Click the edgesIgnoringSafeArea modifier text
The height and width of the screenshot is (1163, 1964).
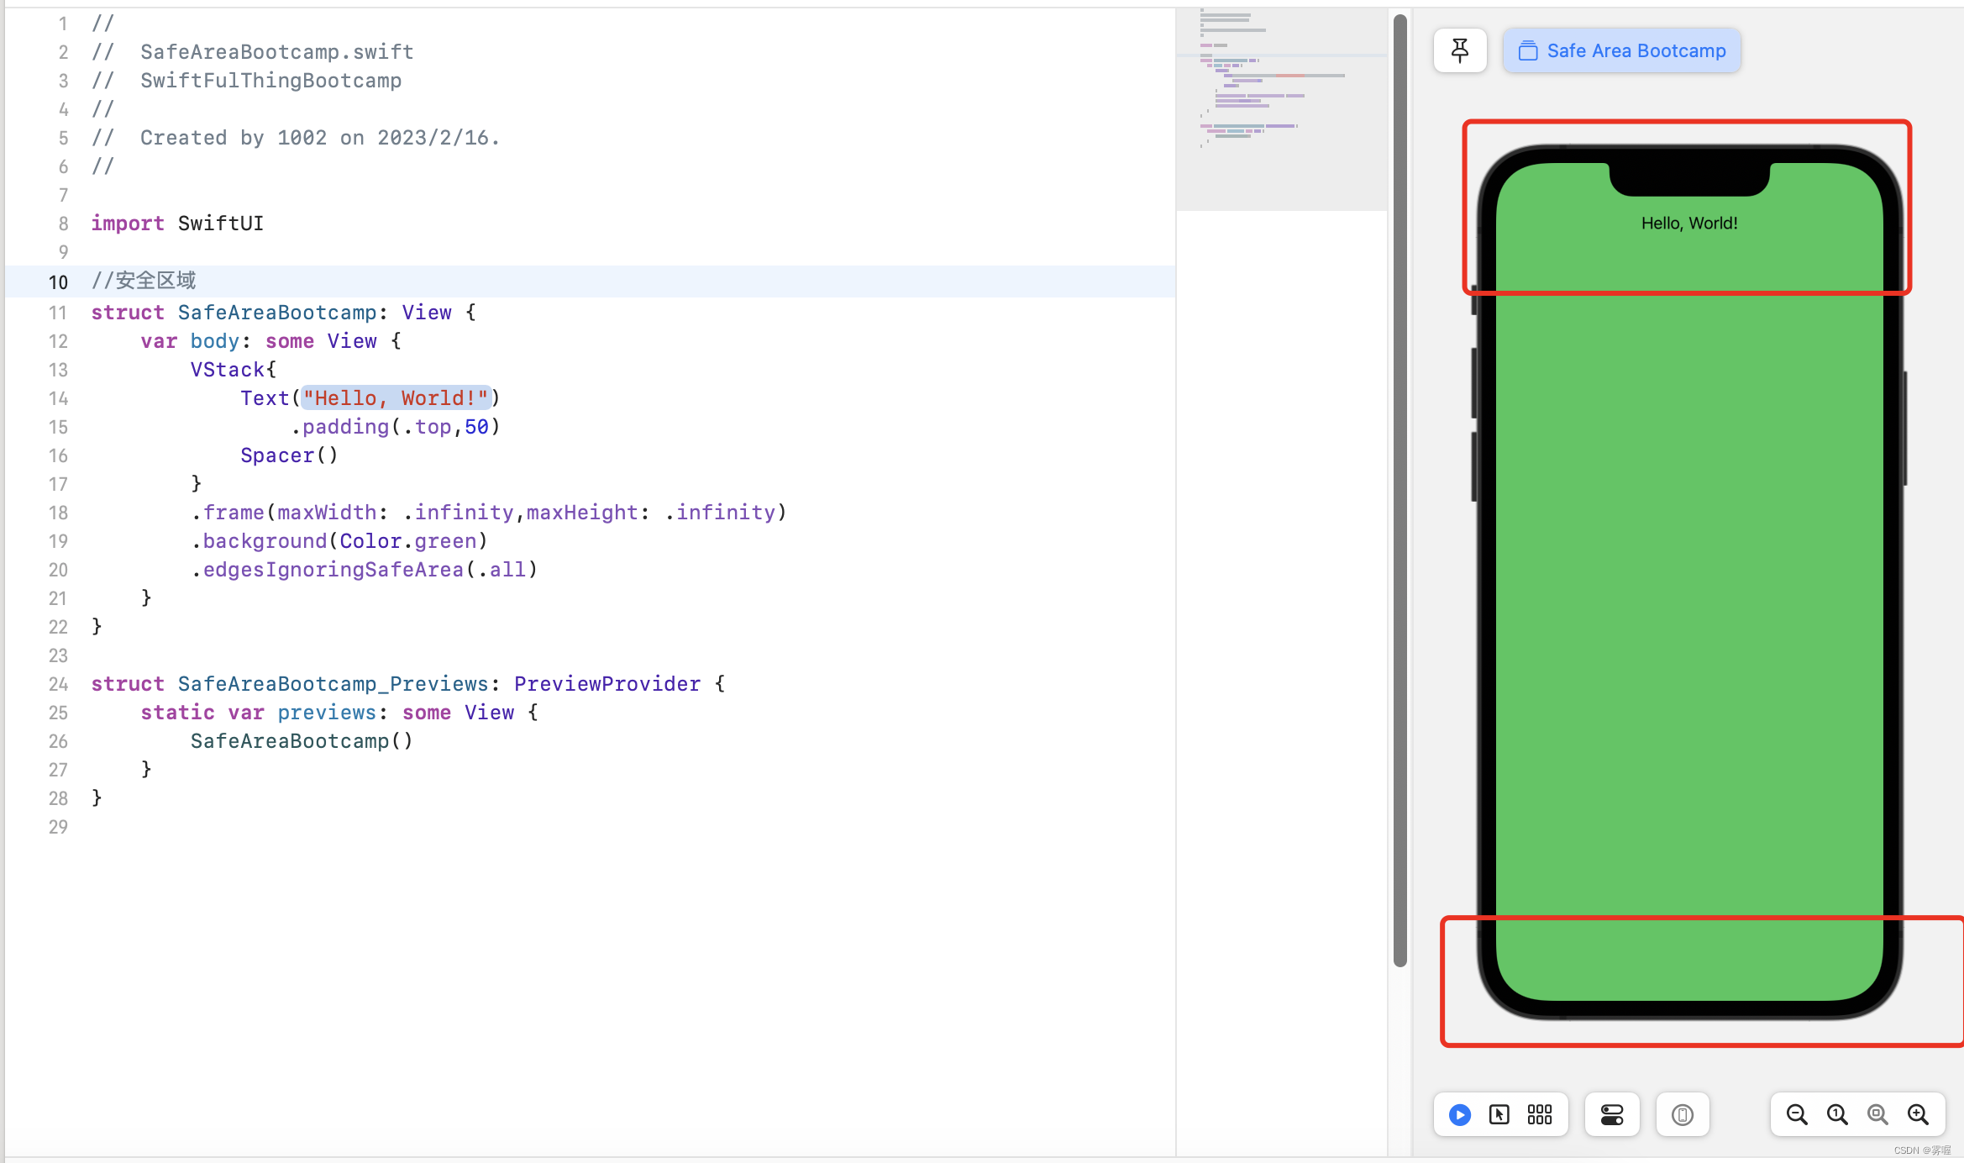pos(333,570)
